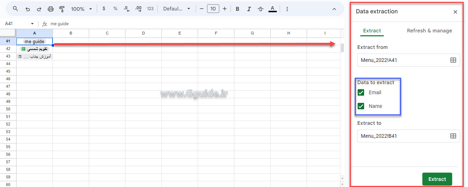The height and width of the screenshot is (187, 468).
Task: Click the select range grid icon for Extract to
Action: point(453,136)
